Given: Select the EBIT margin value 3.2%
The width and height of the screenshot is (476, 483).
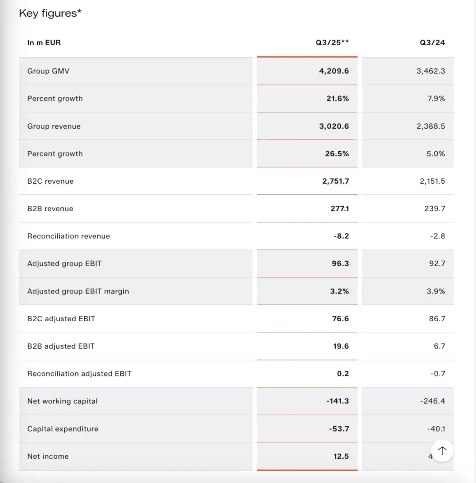Looking at the screenshot, I should click(339, 291).
